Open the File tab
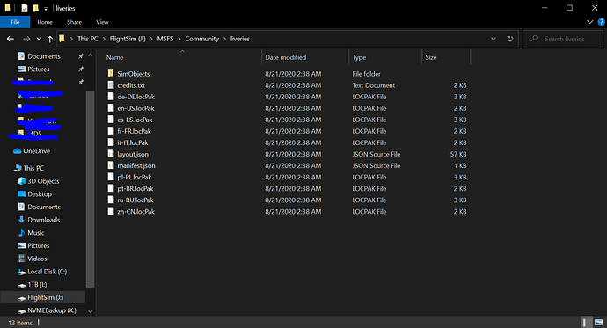The image size is (607, 328). [x=15, y=22]
